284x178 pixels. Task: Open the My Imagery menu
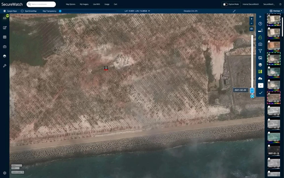pyautogui.click(x=84, y=4)
